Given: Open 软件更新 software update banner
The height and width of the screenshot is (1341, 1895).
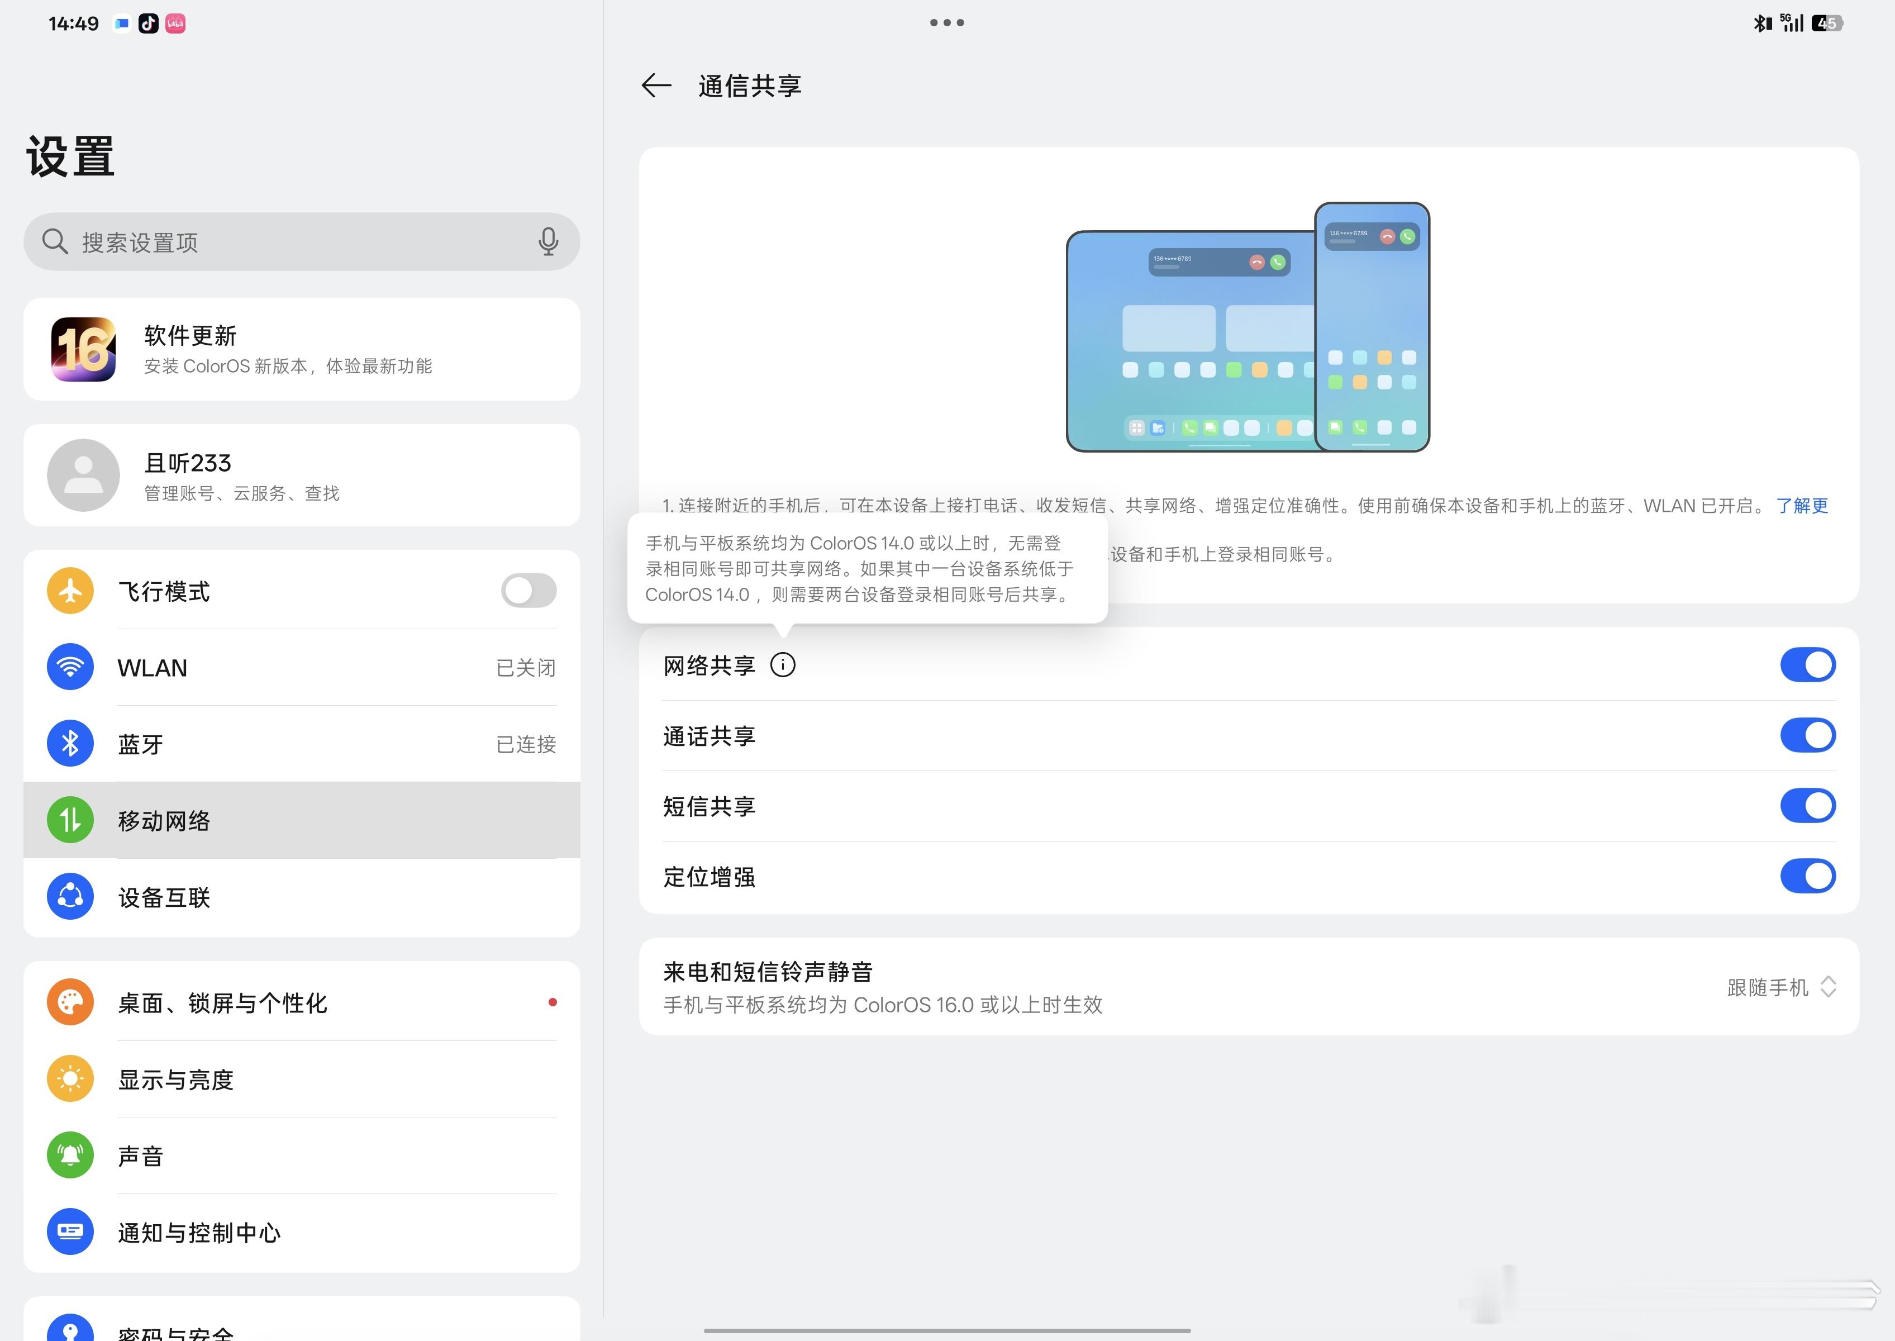Looking at the screenshot, I should click(302, 349).
